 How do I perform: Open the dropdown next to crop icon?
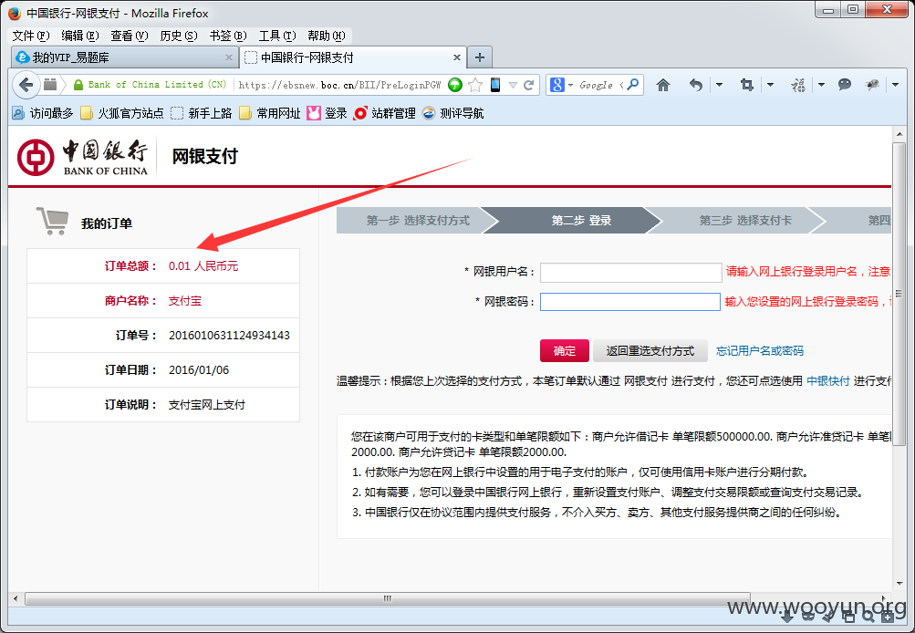click(x=770, y=85)
